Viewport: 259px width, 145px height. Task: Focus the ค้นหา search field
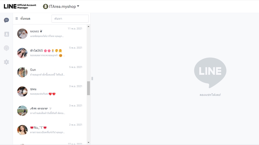point(70,19)
